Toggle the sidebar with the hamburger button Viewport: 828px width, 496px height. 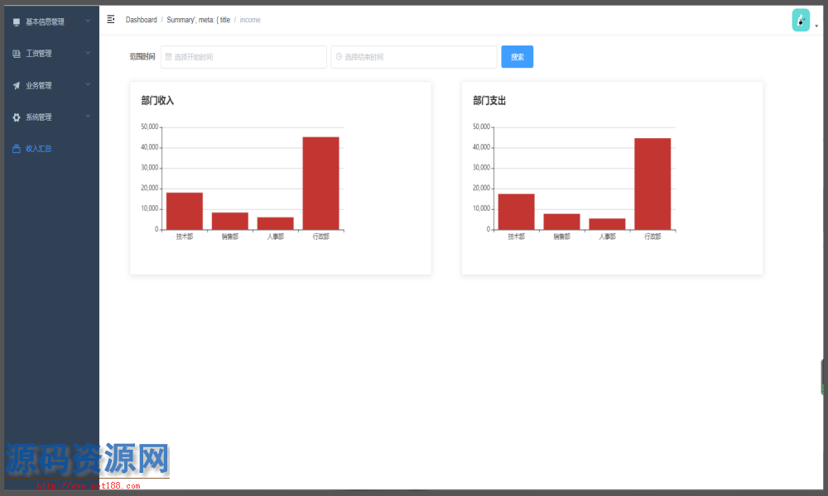click(111, 19)
